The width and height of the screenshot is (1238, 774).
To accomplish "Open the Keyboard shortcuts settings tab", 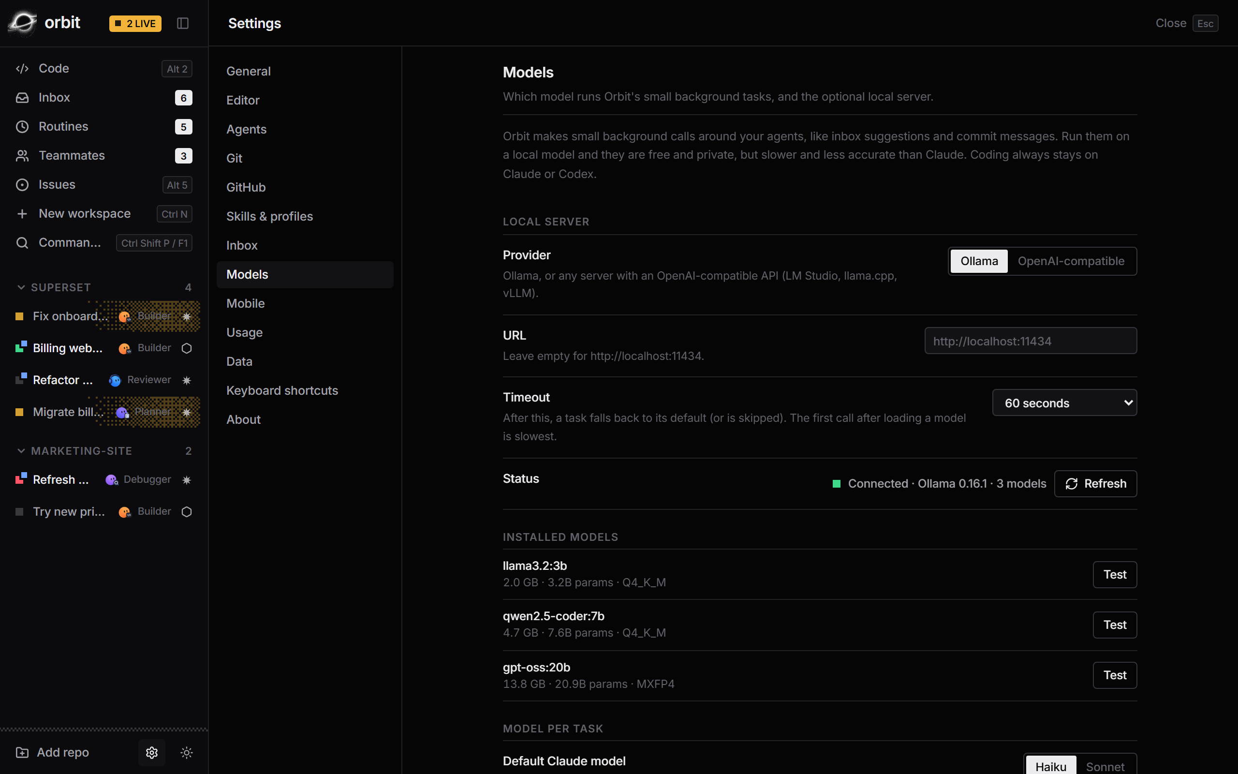I will coord(305,390).
